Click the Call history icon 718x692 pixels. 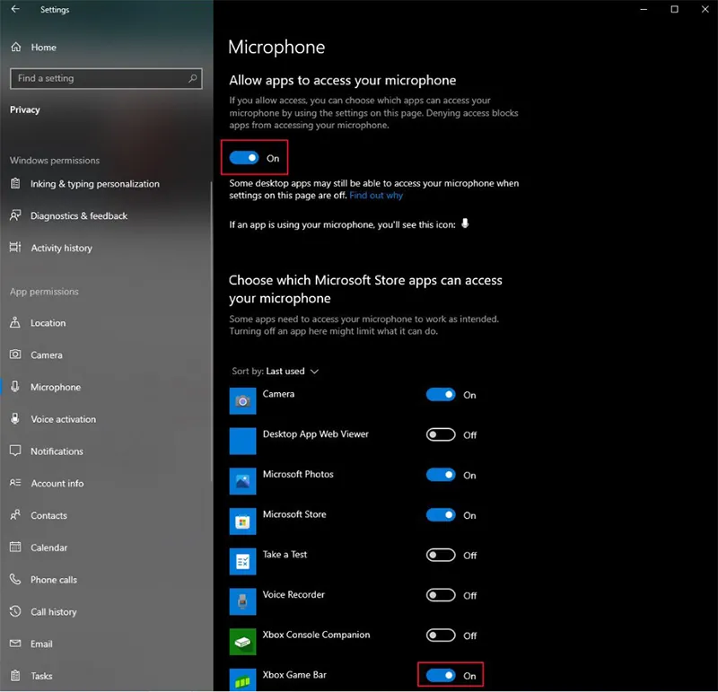15,611
